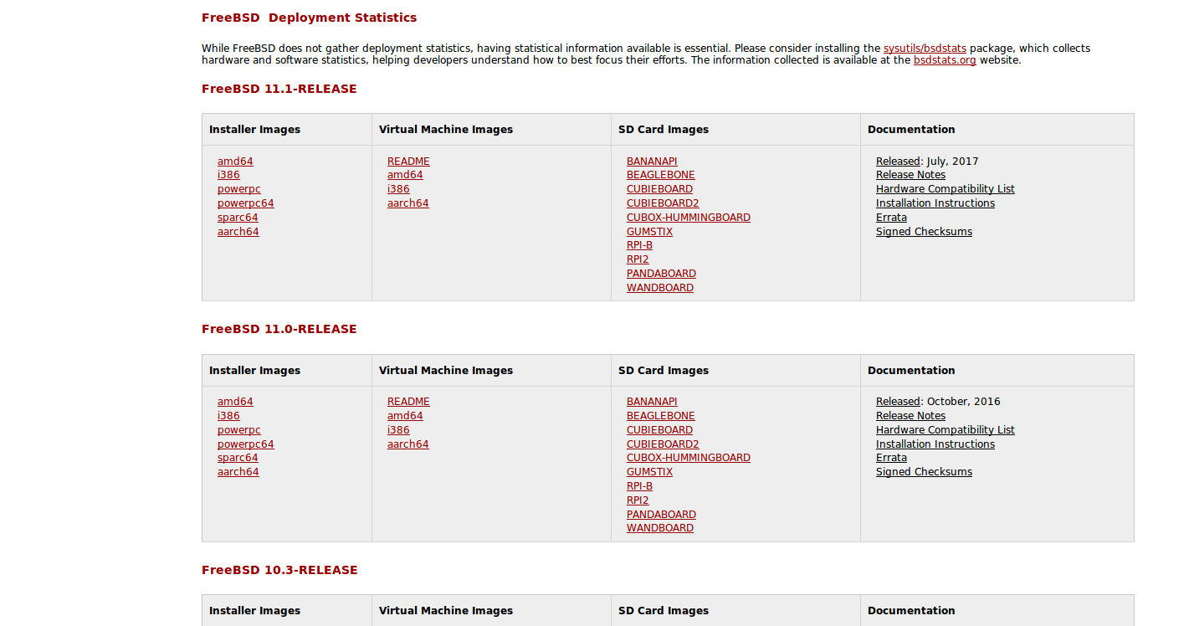Click 11.0-RELEASE WANDBOARD SD card link
The image size is (1194, 626).
(660, 528)
